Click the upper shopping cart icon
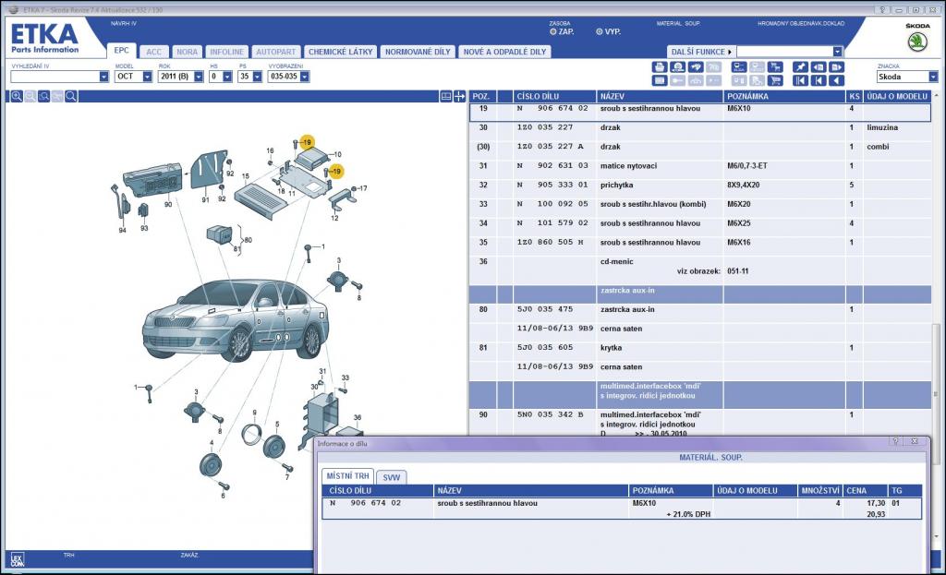Viewport: 946px width, 575px height. pos(775,66)
